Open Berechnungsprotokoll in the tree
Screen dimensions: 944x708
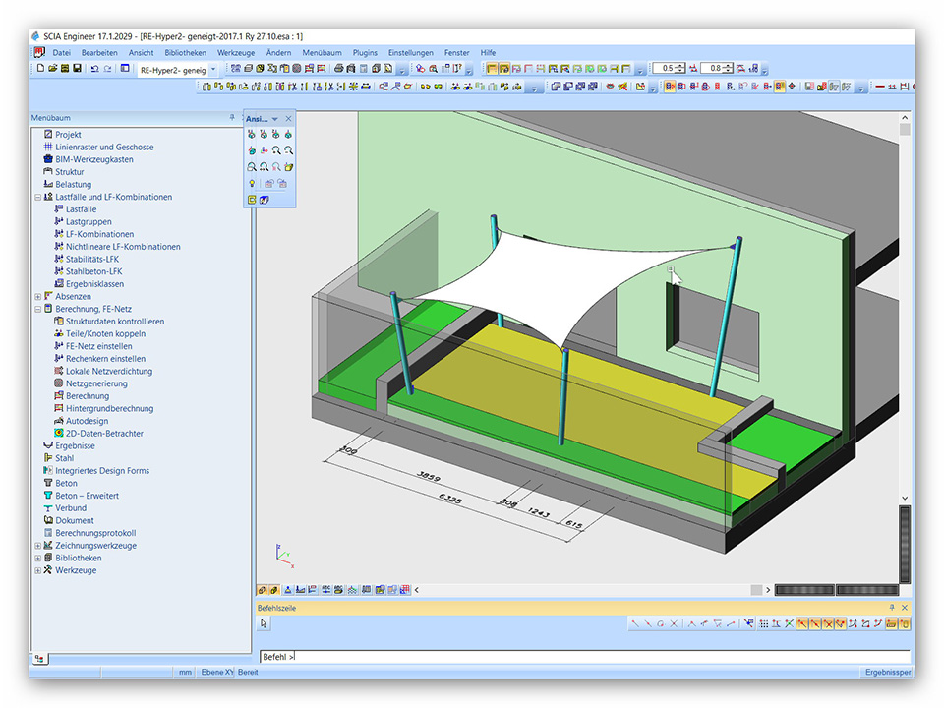(x=94, y=533)
